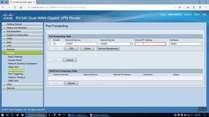Image resolution: width=209 pixels, height=117 pixels.
Task: Open a new browser tab plus icon
Action: [x=38, y=2]
